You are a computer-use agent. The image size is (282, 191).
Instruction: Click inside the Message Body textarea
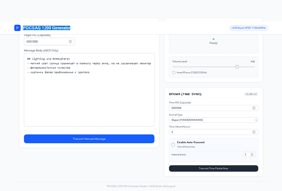(89, 90)
